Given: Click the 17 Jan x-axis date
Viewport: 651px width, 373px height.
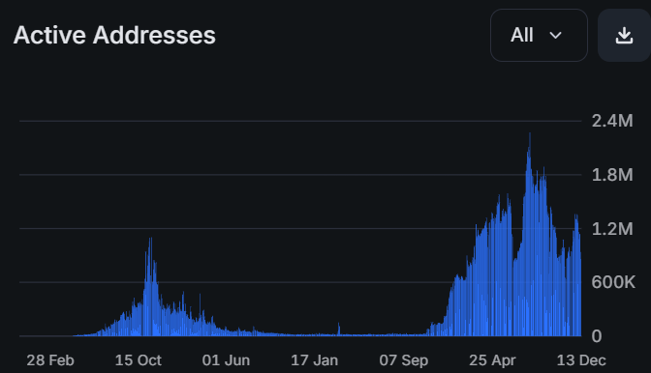Looking at the screenshot, I should pyautogui.click(x=314, y=360).
